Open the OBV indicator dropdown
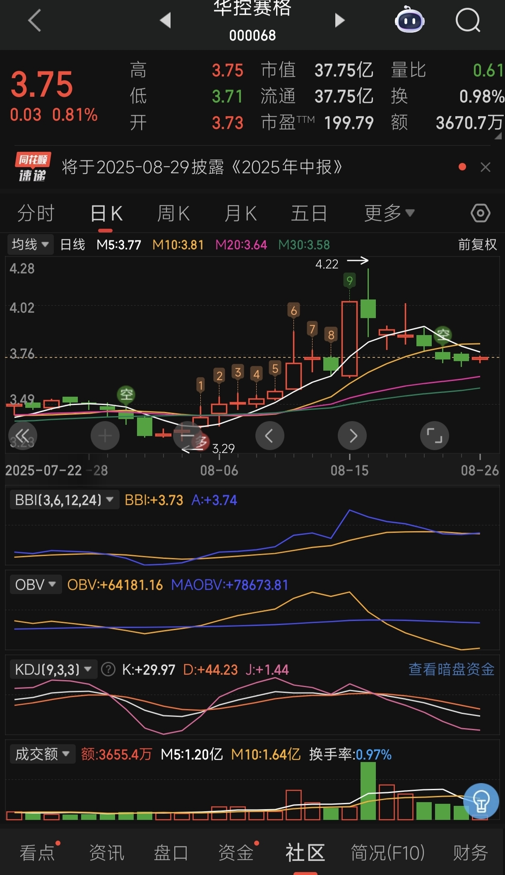Image resolution: width=505 pixels, height=875 pixels. (36, 585)
